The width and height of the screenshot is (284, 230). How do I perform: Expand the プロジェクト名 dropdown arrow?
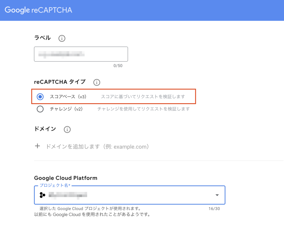[x=217, y=195]
